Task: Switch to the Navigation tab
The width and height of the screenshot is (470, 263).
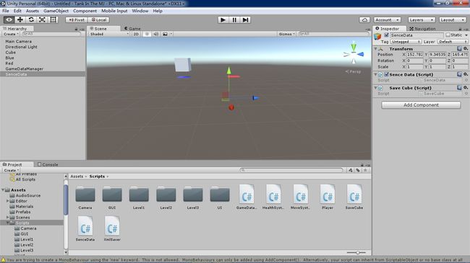Action: pyautogui.click(x=422, y=29)
